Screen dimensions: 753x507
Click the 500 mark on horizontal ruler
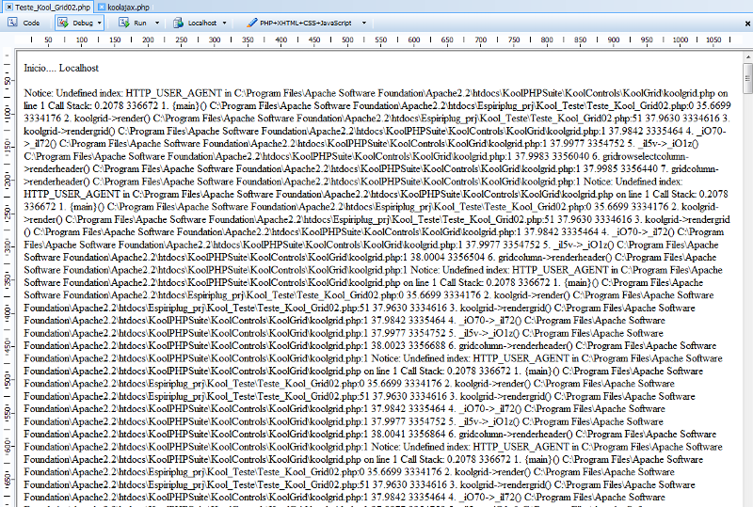click(x=347, y=40)
